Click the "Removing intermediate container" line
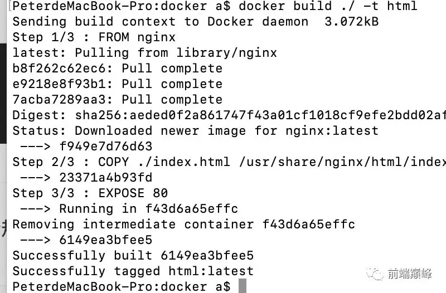446x293 pixels. point(183,224)
